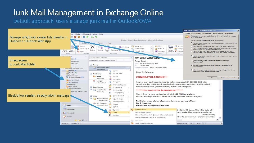
Task: Open the Drafts folder
Action: click(71, 73)
